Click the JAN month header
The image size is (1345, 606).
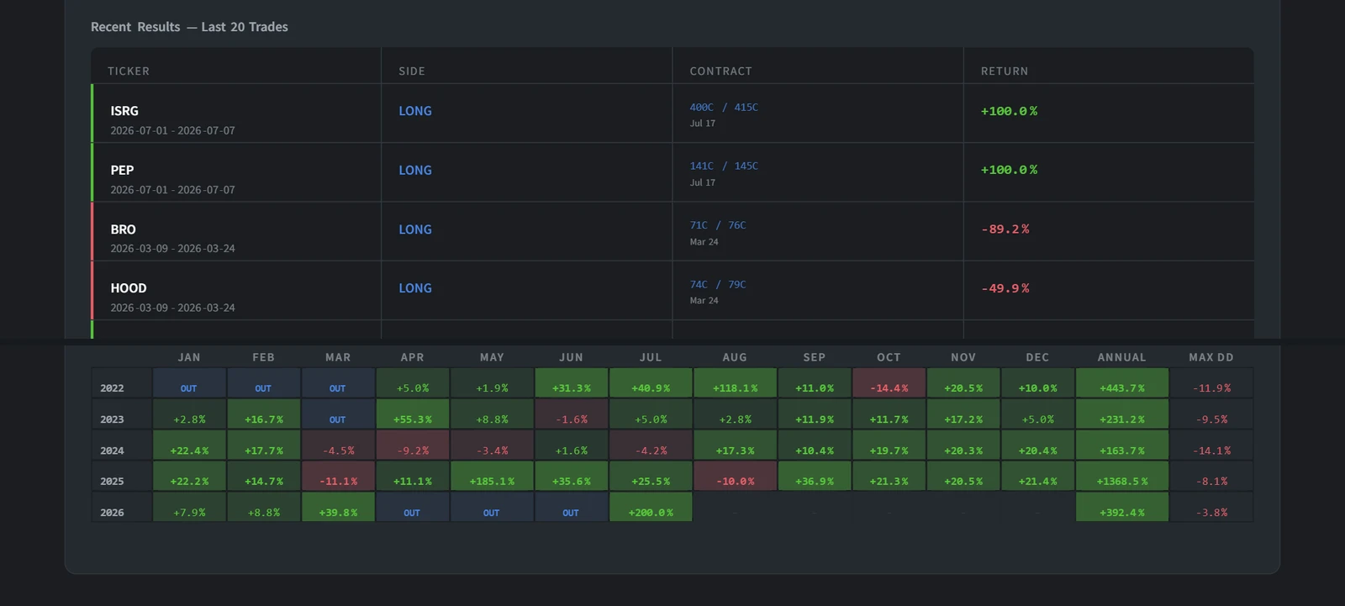(189, 357)
